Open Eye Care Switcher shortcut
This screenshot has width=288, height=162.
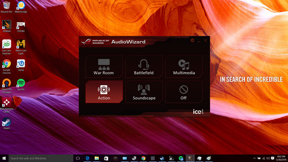click(x=6, y=47)
